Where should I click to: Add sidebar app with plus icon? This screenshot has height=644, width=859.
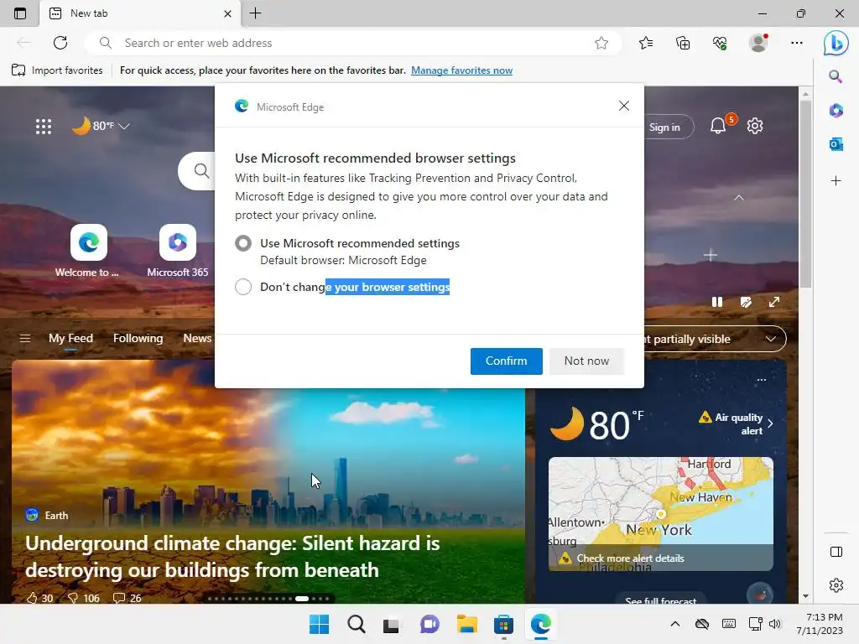pyautogui.click(x=836, y=181)
